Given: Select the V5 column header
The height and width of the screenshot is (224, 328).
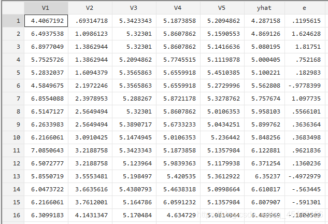Looking at the screenshot, I should click(x=222, y=8).
